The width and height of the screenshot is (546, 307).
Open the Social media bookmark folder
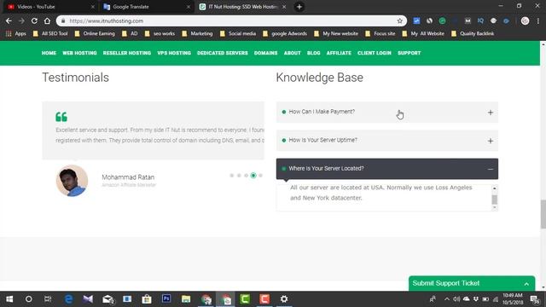238,34
